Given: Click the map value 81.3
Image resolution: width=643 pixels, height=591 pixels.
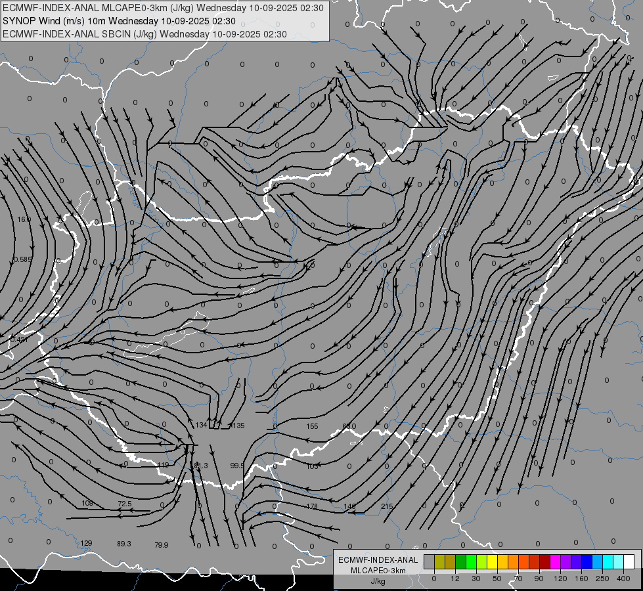Looking at the screenshot, I should point(201,466).
